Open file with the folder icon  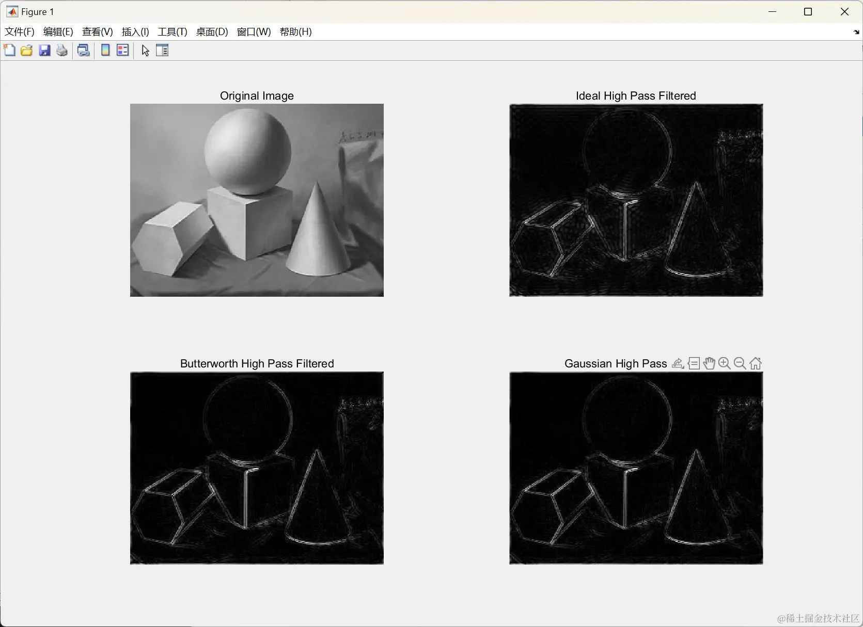27,50
